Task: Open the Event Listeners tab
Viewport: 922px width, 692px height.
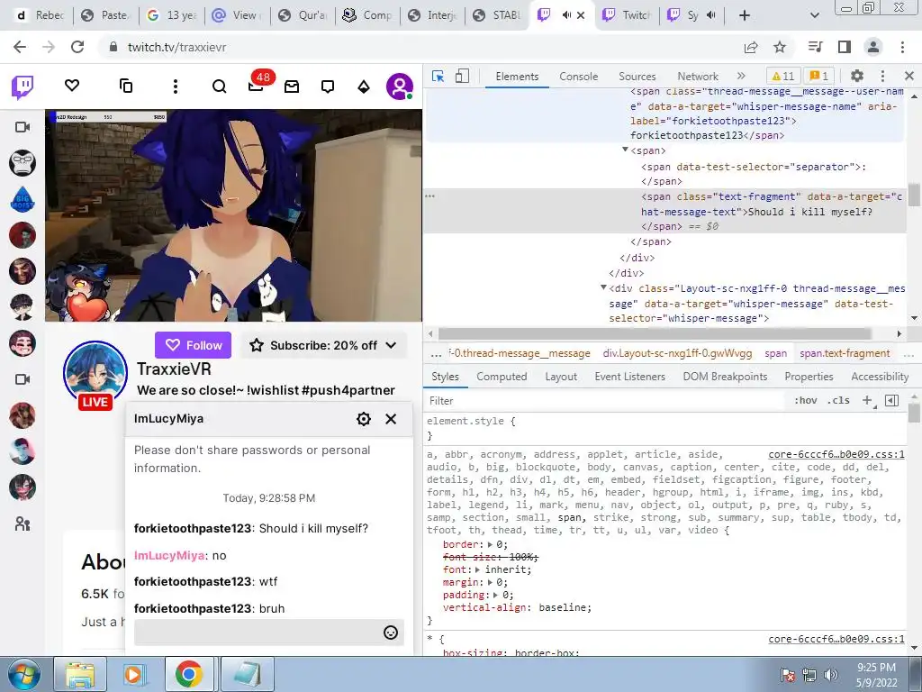Action: pos(629,377)
